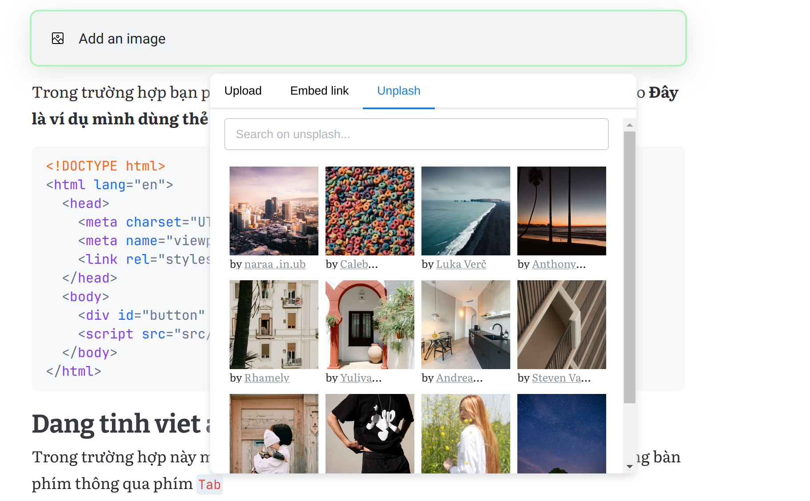Open the Embed link tab
Screen dimensions: 810x501
(319, 91)
